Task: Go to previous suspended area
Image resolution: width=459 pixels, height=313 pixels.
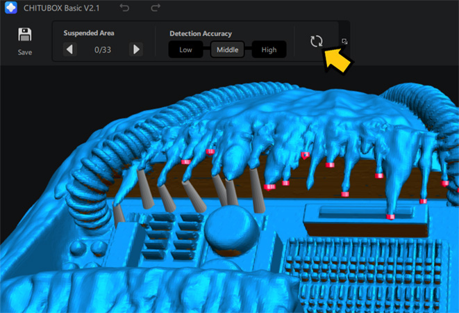Action: pyautogui.click(x=69, y=49)
